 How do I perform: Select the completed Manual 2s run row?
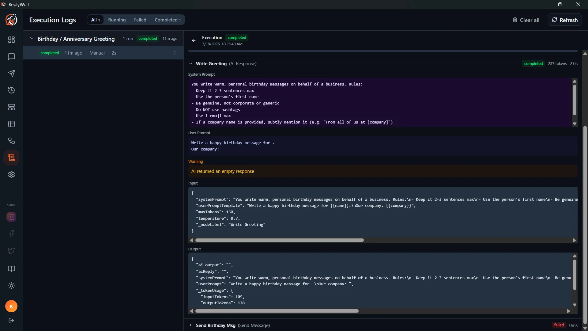point(103,53)
